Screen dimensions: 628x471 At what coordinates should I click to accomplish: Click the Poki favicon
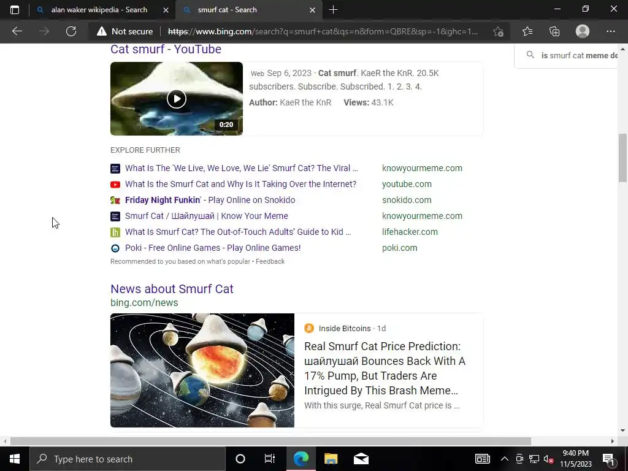pos(115,248)
